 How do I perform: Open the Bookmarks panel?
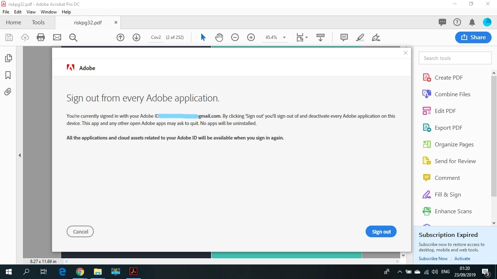click(x=8, y=75)
